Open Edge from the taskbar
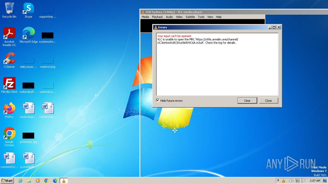Viewport: 328px width, 184px height. coord(55,181)
